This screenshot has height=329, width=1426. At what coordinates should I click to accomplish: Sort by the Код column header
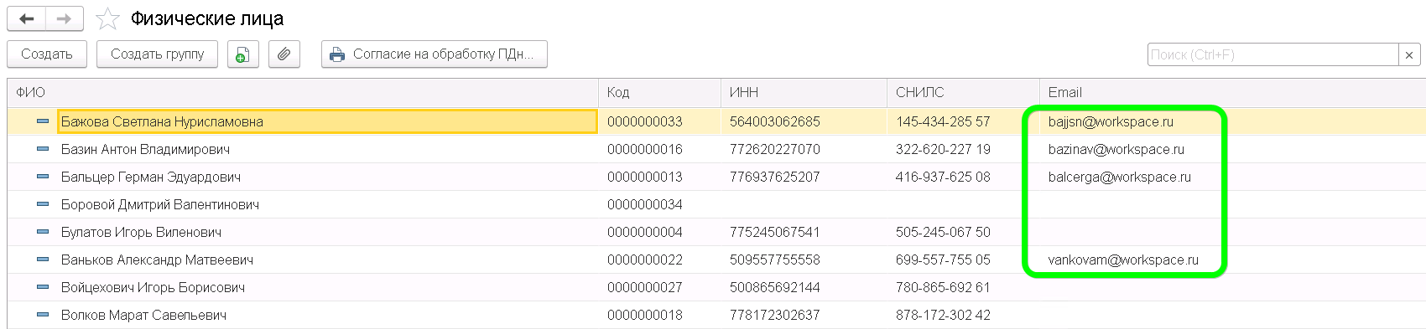pyautogui.click(x=659, y=93)
